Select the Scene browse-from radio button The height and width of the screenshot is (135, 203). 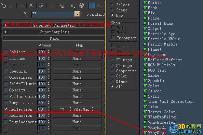point(112,10)
